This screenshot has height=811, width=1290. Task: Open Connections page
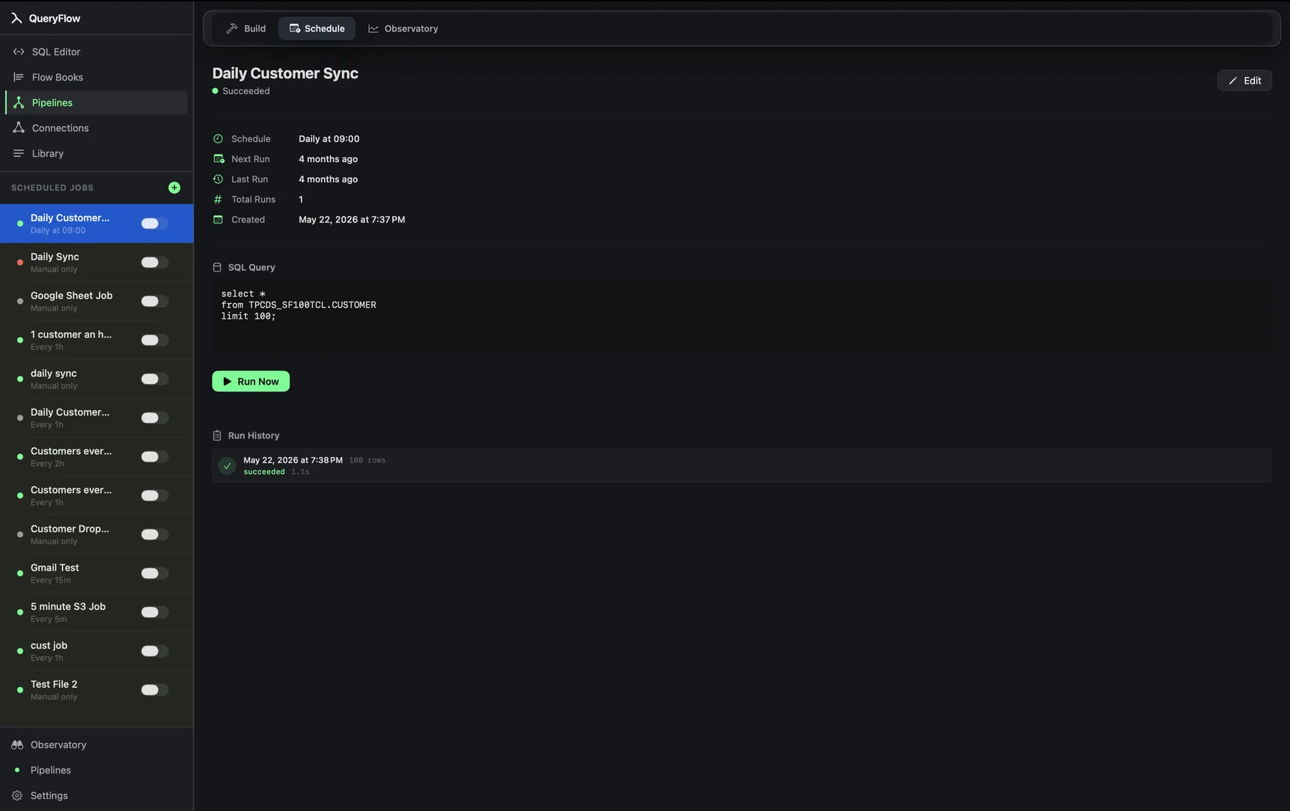tap(96, 128)
